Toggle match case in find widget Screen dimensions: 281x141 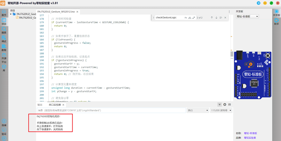pyautogui.click(x=186, y=17)
